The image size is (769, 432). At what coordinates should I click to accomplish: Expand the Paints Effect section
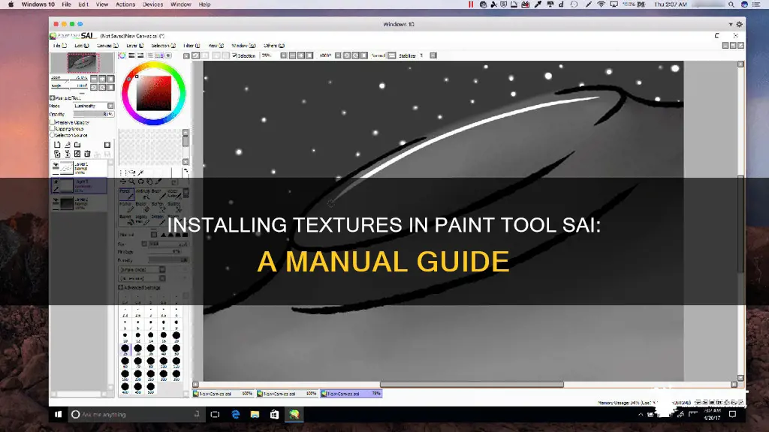coord(52,98)
